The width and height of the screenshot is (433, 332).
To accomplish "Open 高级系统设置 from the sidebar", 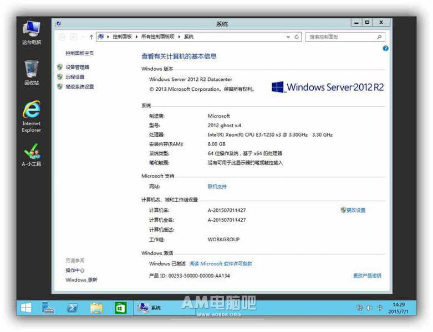I will tap(79, 86).
